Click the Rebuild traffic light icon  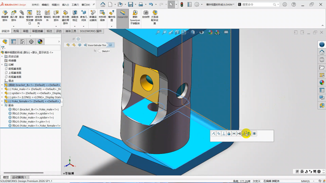coord(182,4)
